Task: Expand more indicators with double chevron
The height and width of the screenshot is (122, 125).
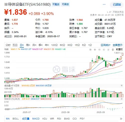Action: tap(121, 119)
